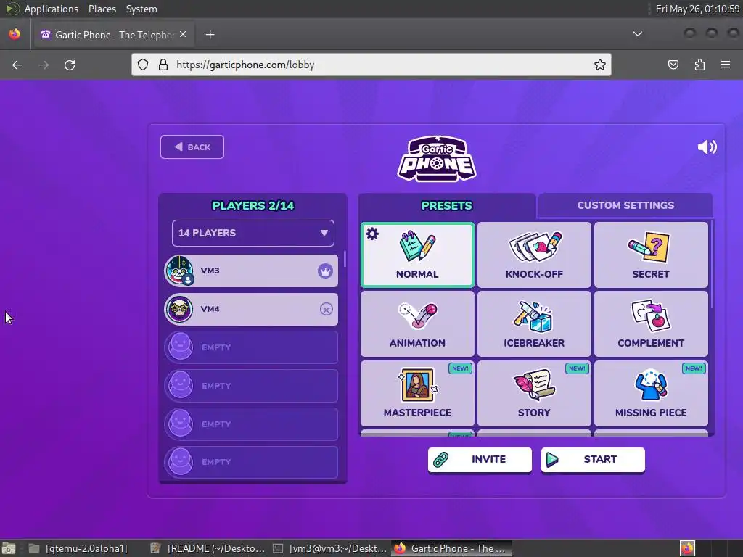Viewport: 743px width, 557px height.
Task: Click VM3's crown host icon
Action: [x=325, y=271]
